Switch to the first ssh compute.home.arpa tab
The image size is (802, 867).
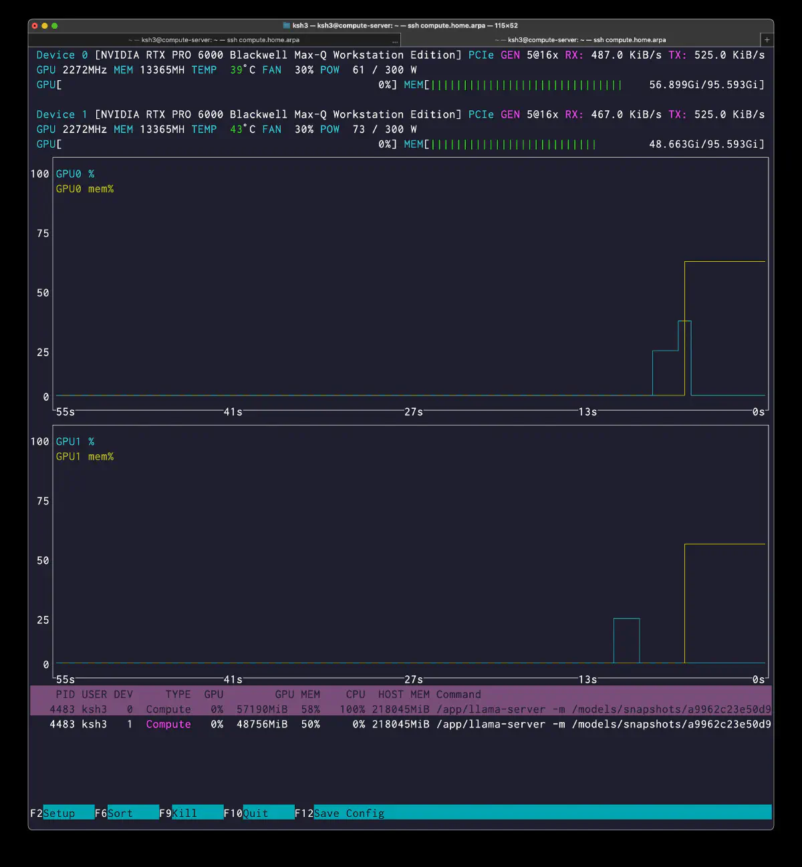214,40
